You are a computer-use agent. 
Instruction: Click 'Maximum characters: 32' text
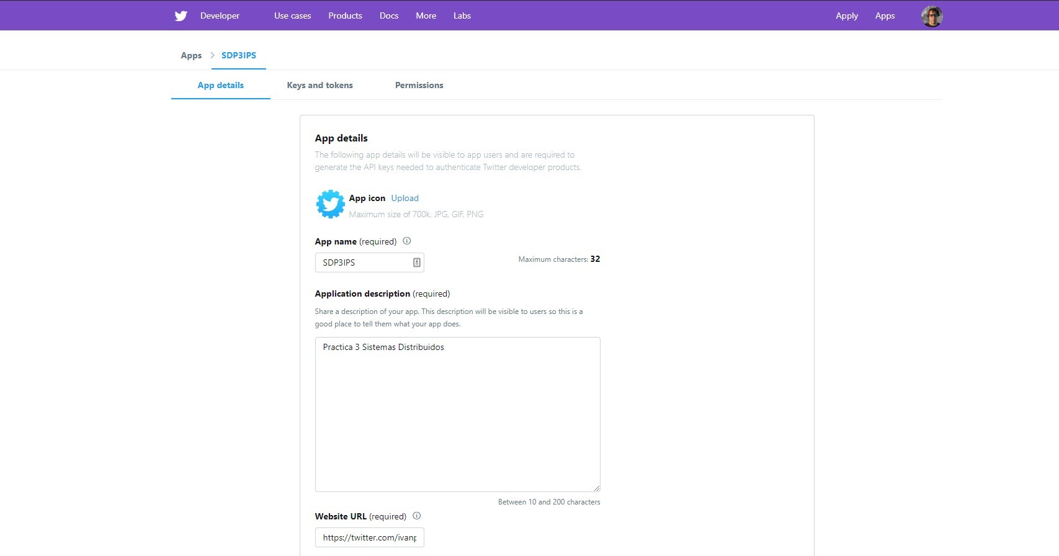pos(560,259)
